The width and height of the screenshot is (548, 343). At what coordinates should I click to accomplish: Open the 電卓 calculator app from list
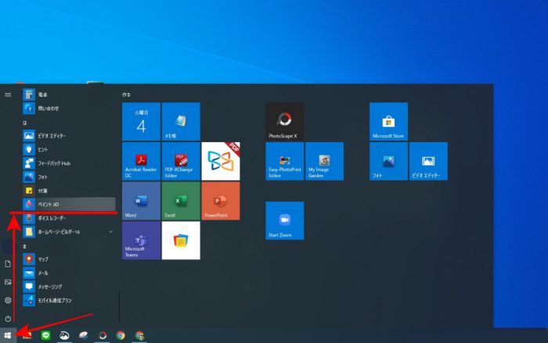point(69,95)
